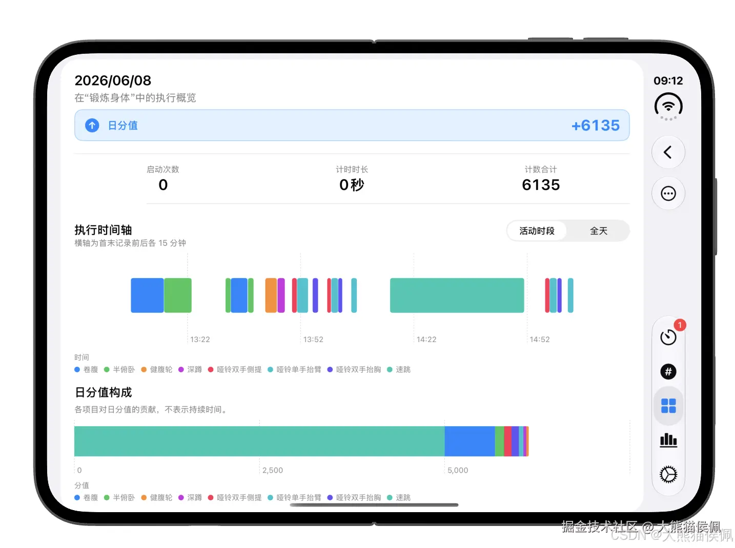Switch timeline to 全天 segment

(x=598, y=231)
